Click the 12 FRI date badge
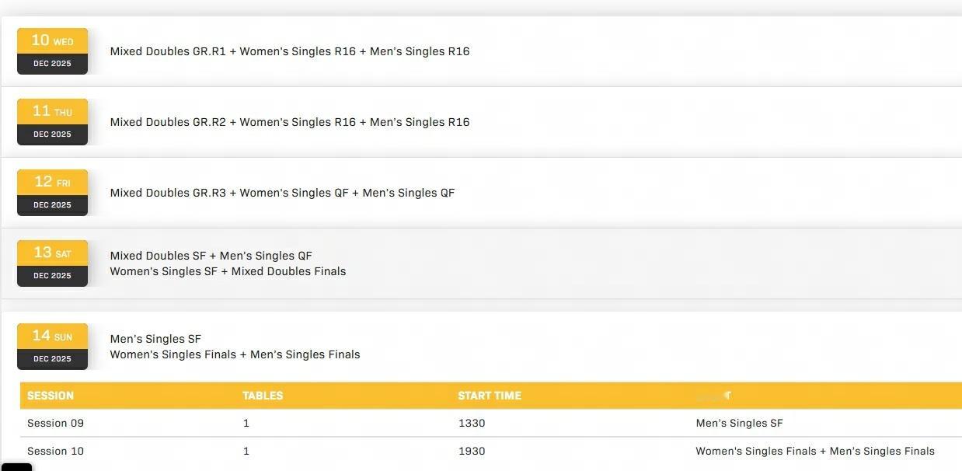 (52, 192)
